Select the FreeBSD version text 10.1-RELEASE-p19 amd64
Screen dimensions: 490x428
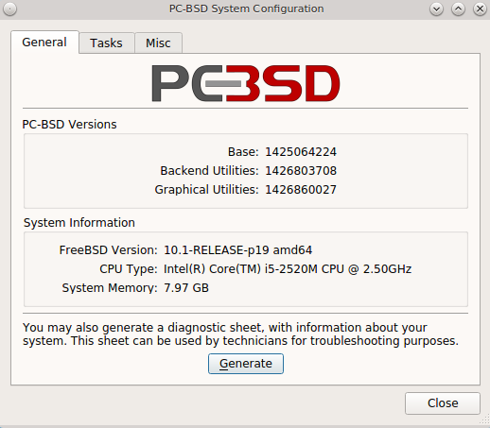click(238, 250)
